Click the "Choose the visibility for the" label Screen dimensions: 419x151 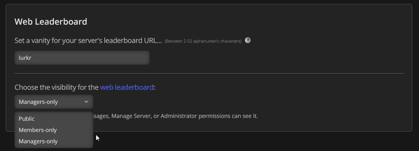point(56,87)
